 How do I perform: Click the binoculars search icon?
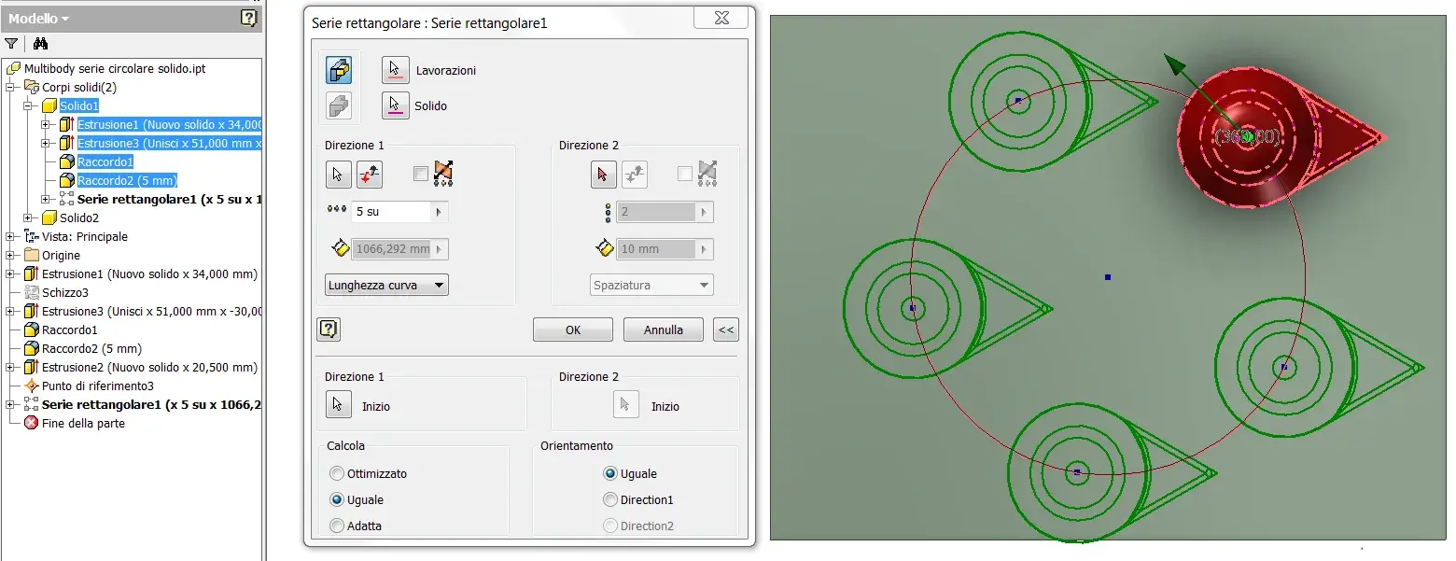[40, 43]
